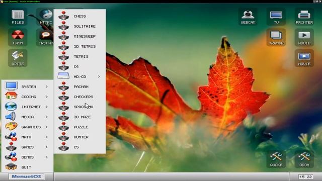Click the HD/CD drive icon in submenu

coord(63,76)
